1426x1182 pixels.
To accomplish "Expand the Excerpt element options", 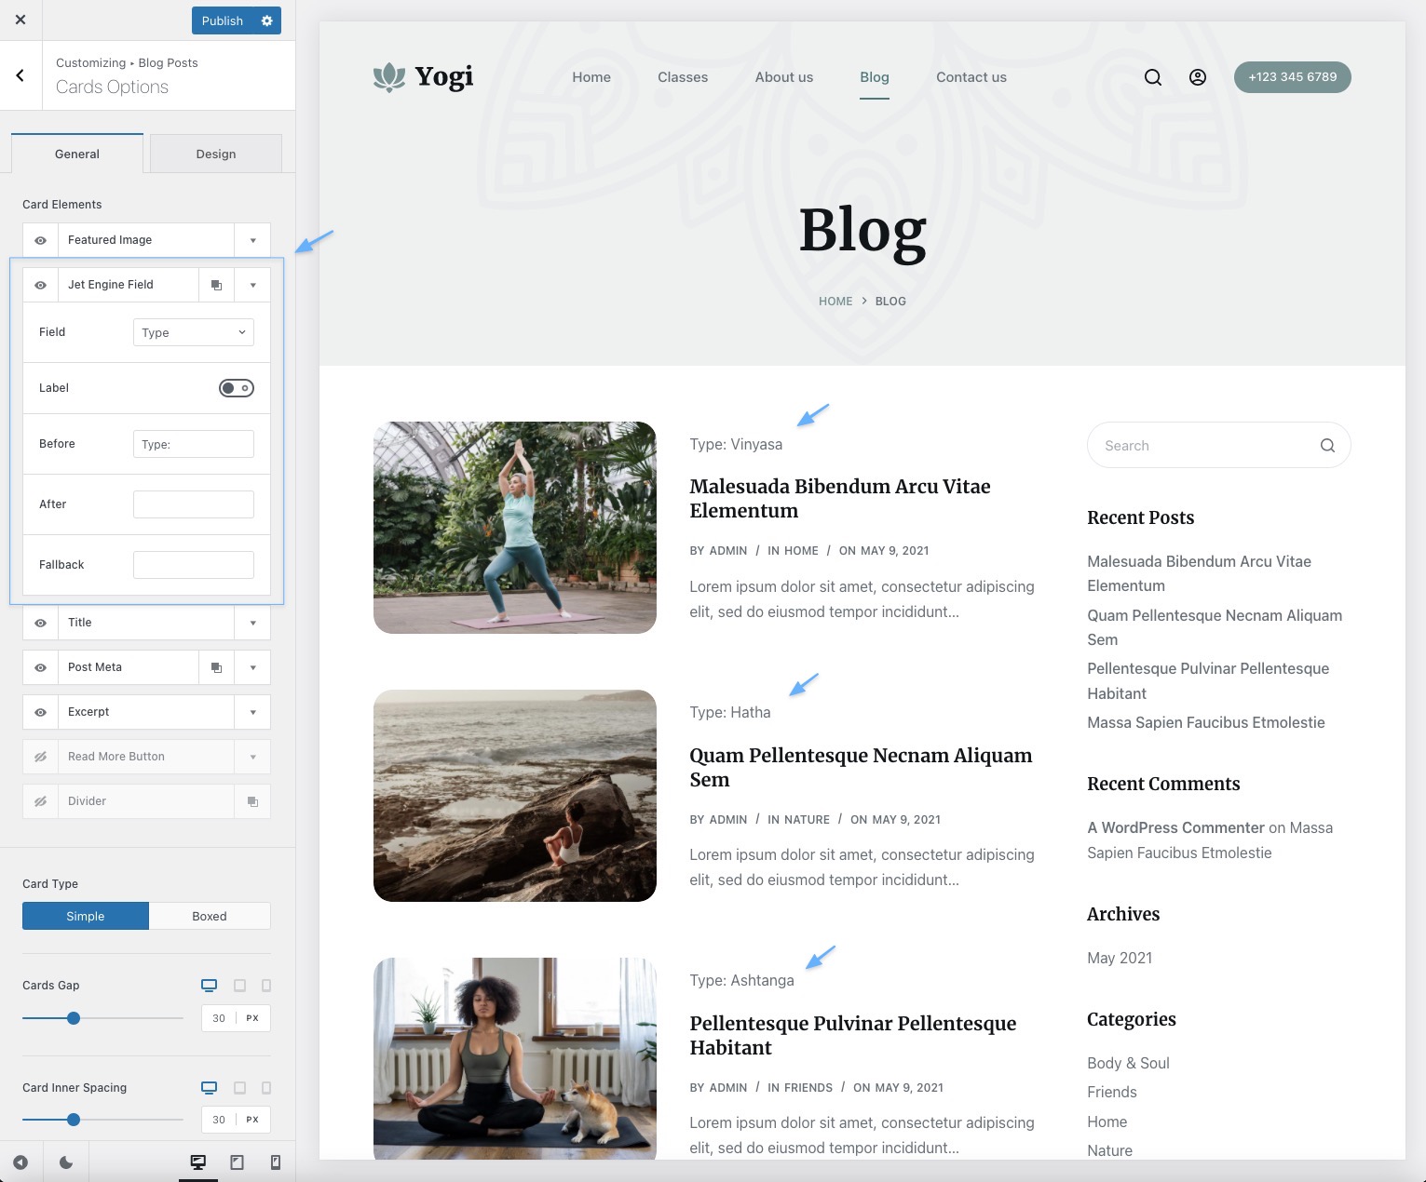I will tap(251, 711).
